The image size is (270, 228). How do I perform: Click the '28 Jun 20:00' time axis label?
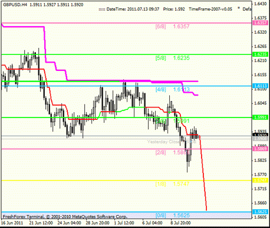pos(97,223)
